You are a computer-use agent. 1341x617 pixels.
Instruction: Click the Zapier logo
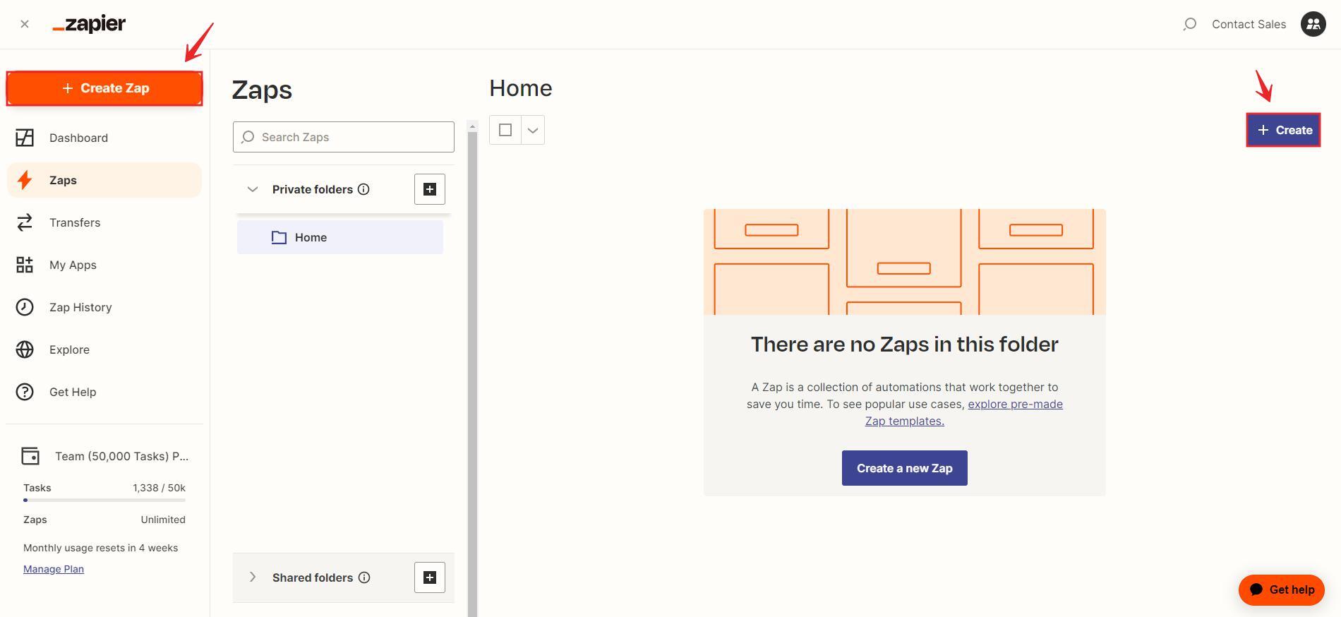coord(89,24)
